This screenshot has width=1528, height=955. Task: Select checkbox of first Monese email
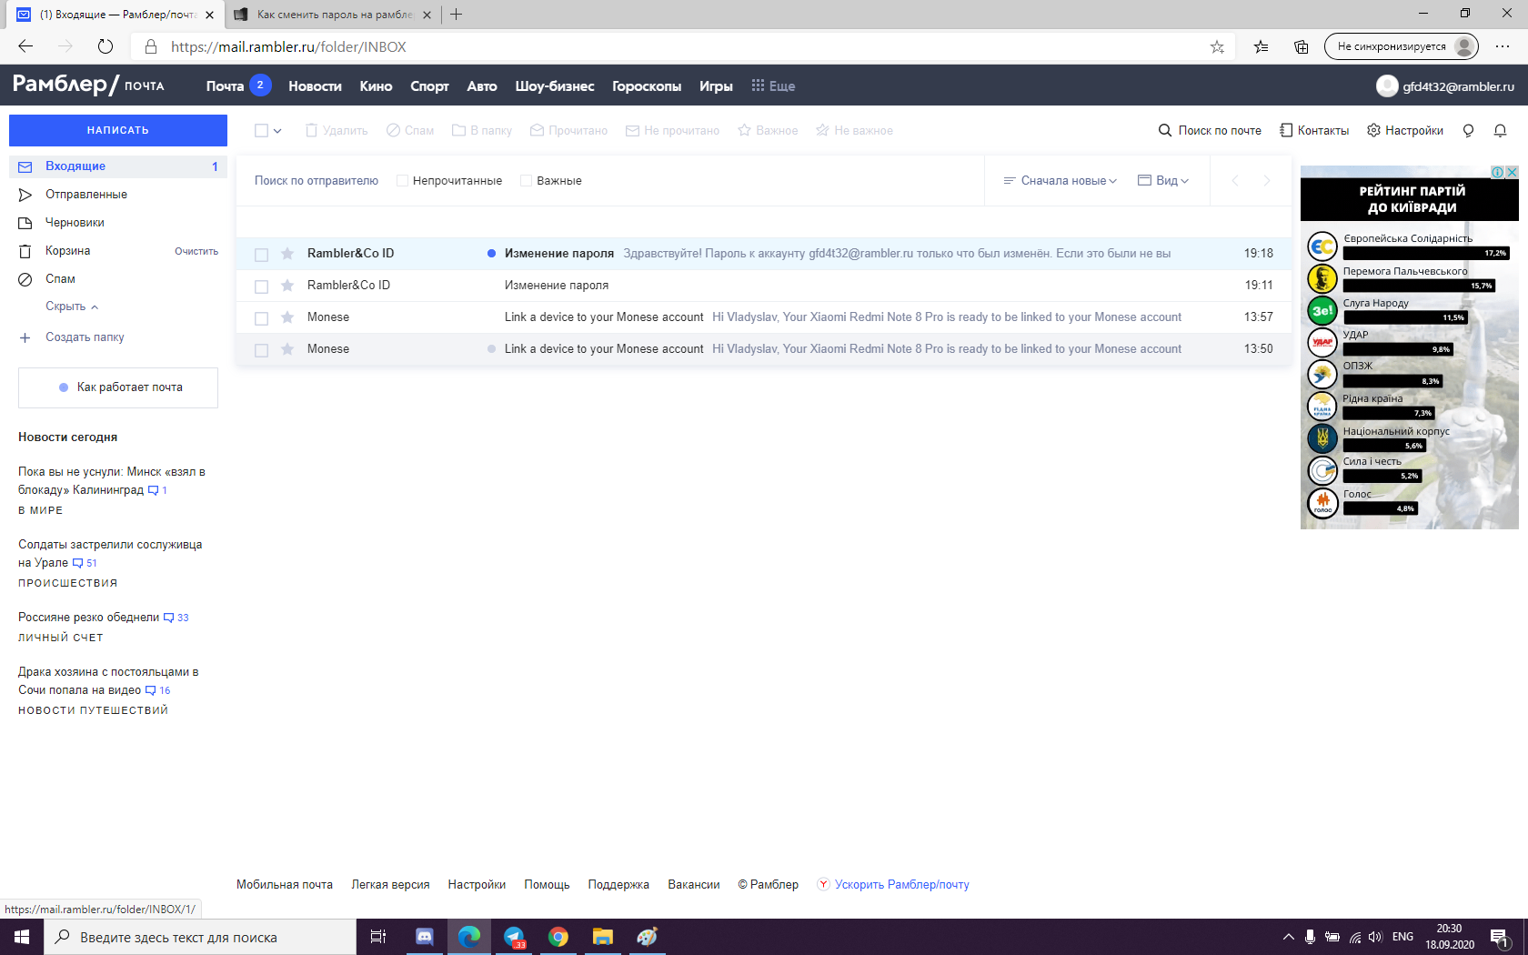pyautogui.click(x=262, y=318)
